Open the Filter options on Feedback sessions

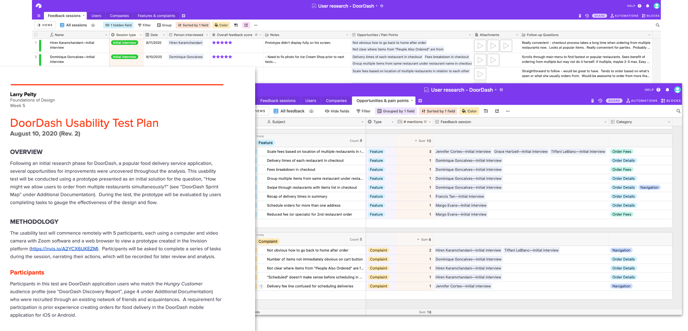pos(144,25)
